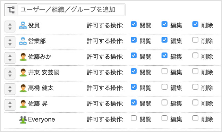
Task: Move 高橋 健太 row up
Action: [10, 87]
